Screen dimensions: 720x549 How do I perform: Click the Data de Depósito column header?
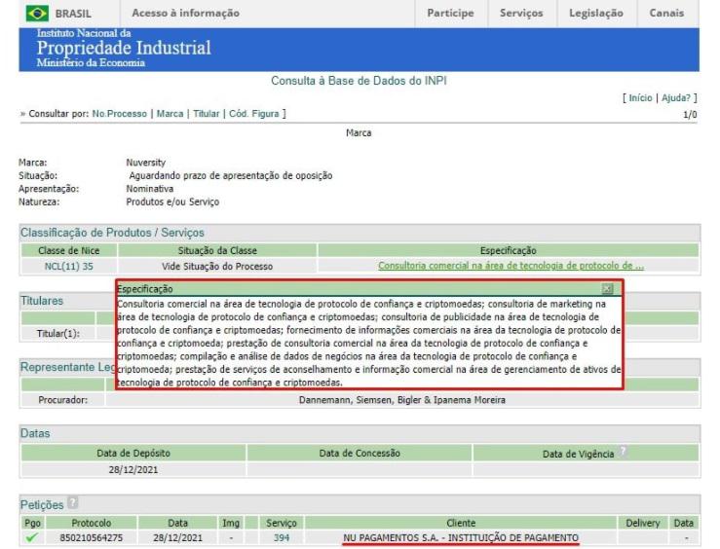(133, 454)
